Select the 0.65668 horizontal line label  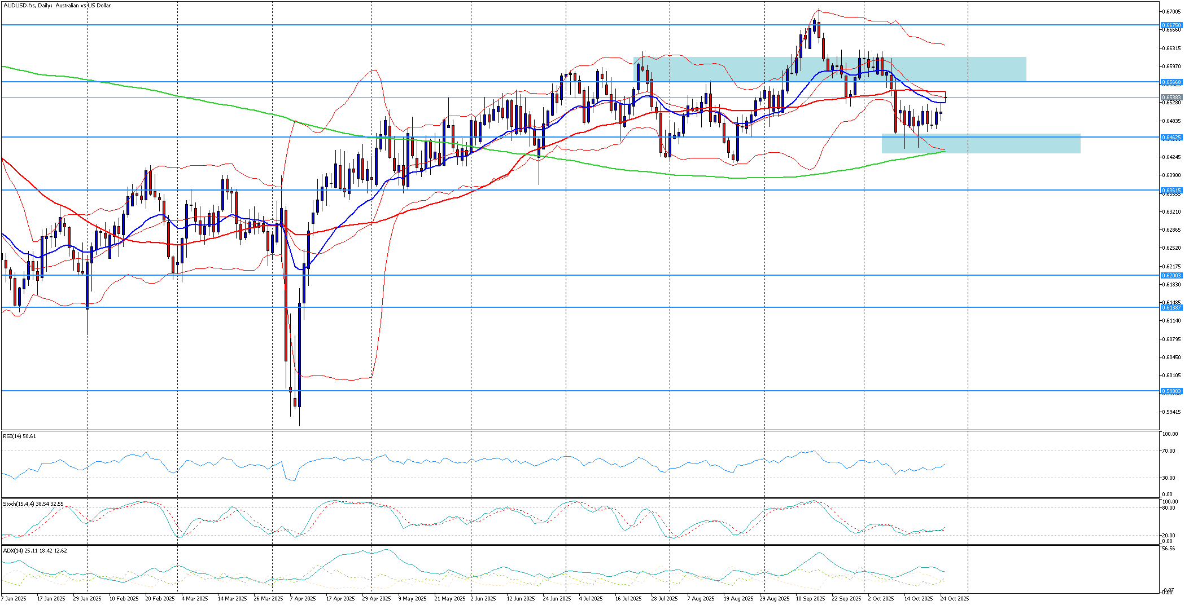coord(1170,82)
